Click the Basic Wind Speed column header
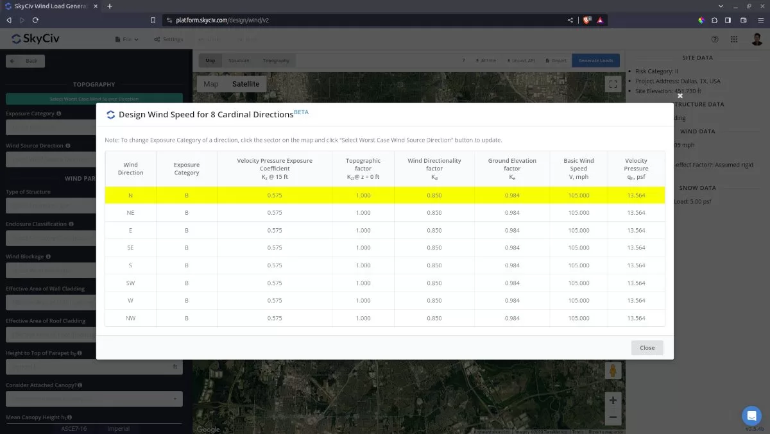This screenshot has height=434, width=770. coord(579,169)
